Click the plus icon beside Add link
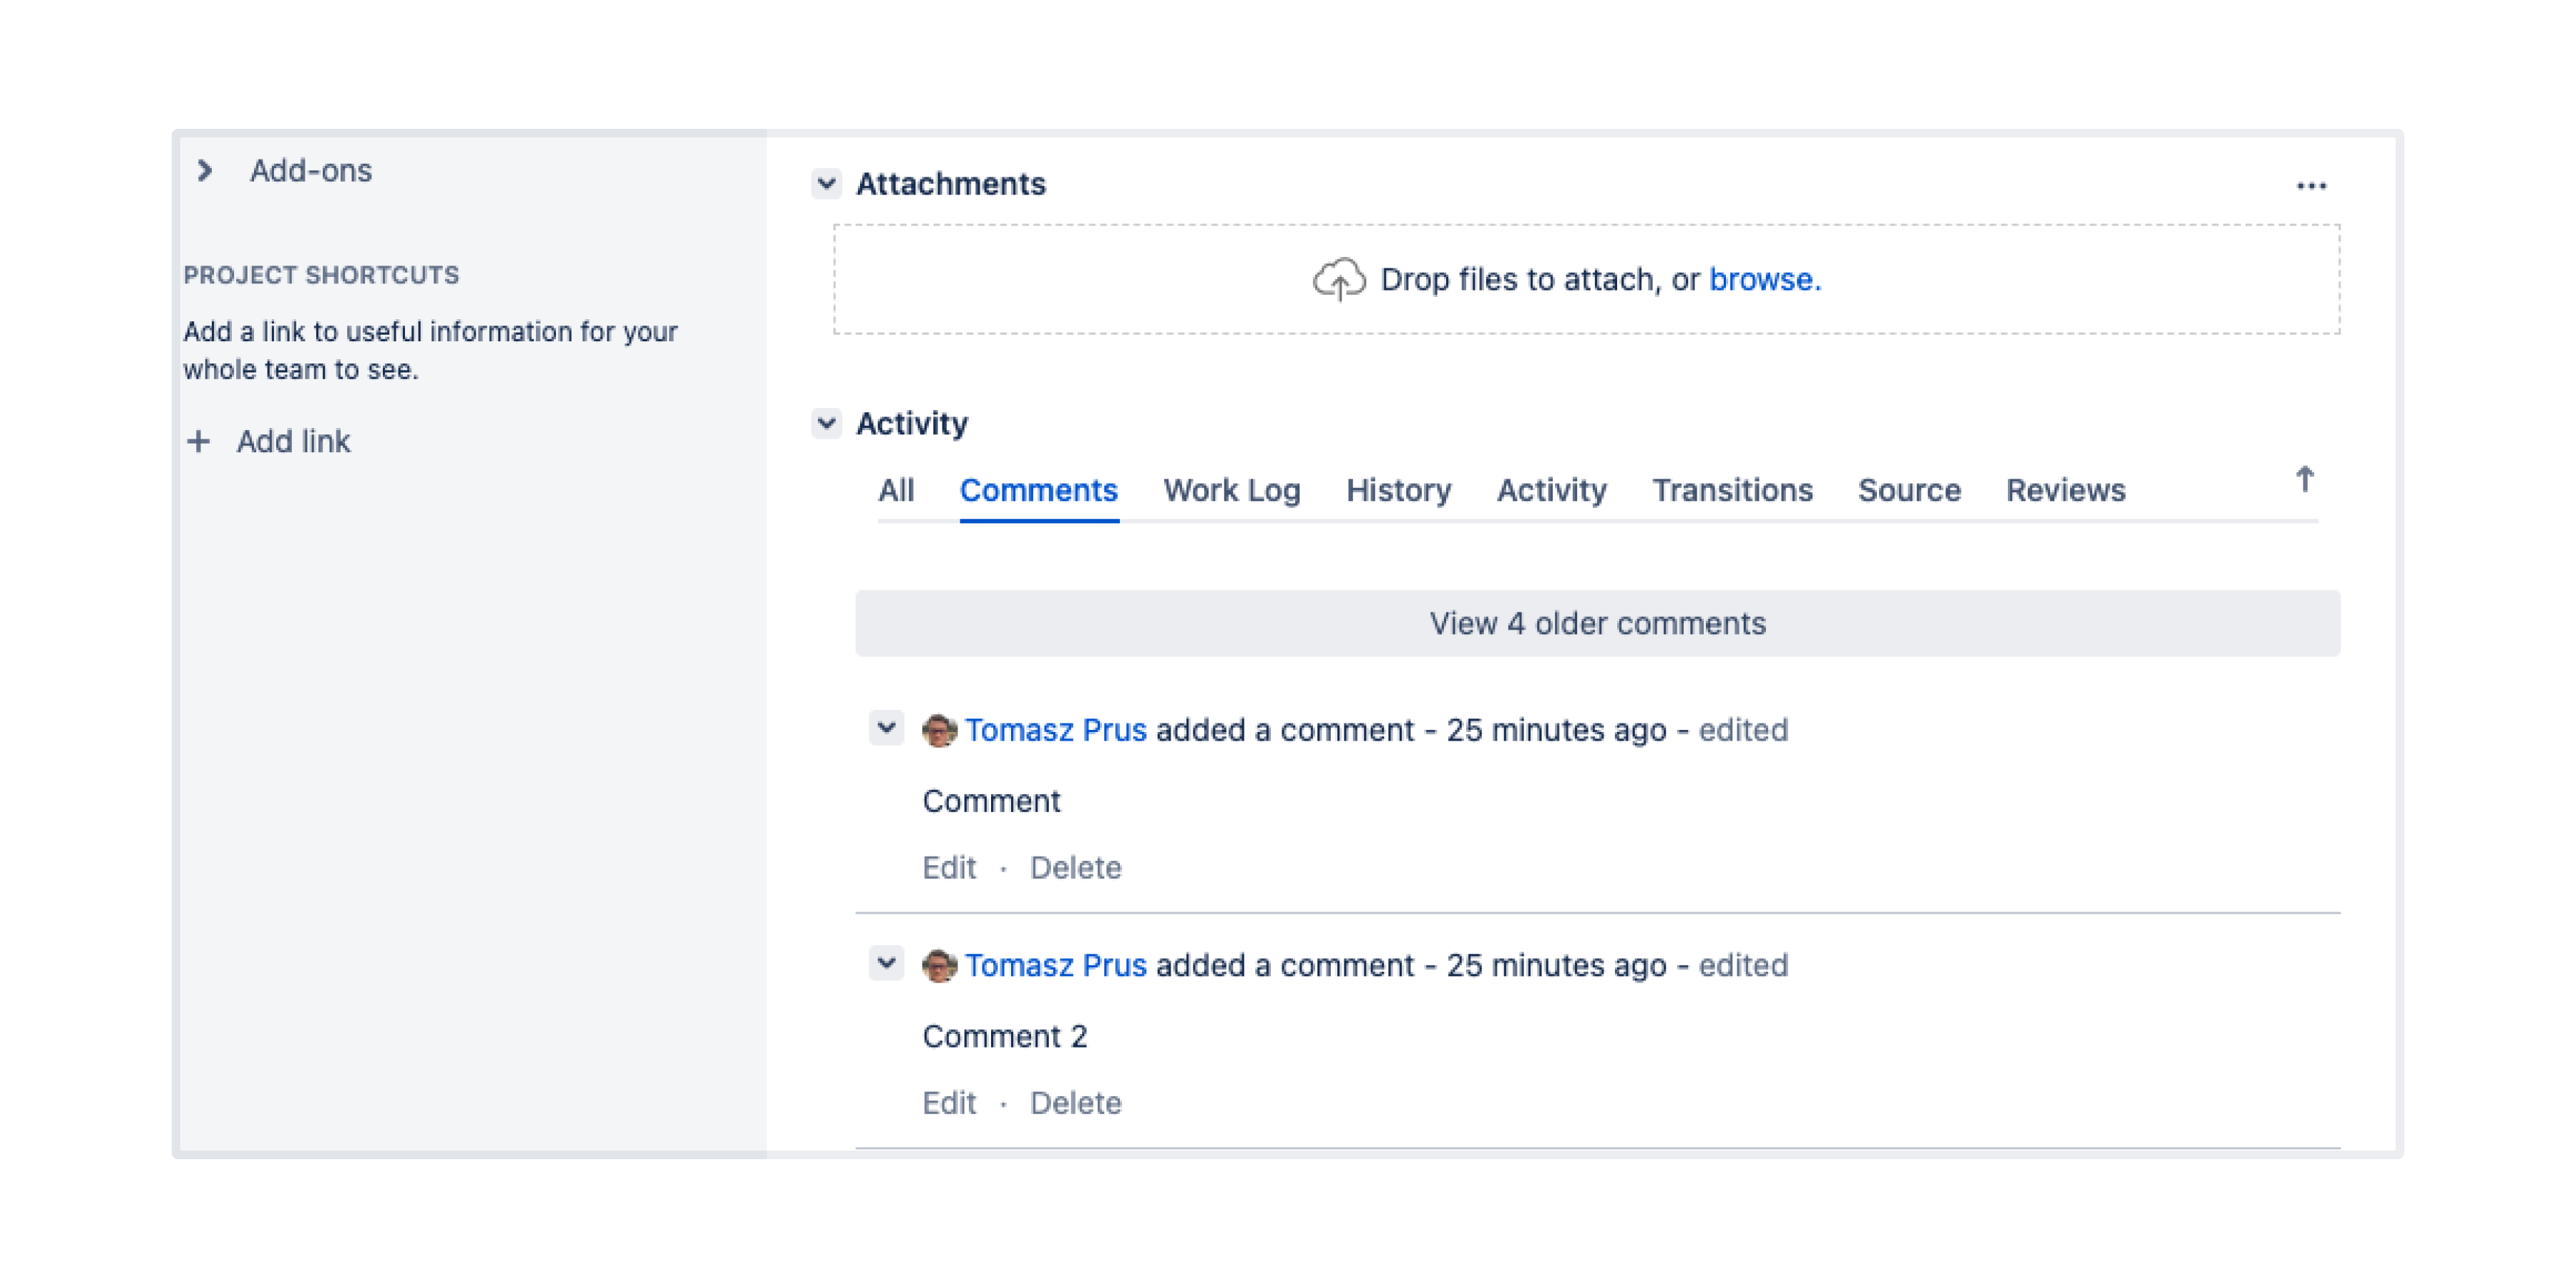This screenshot has height=1288, width=2576. (x=198, y=441)
